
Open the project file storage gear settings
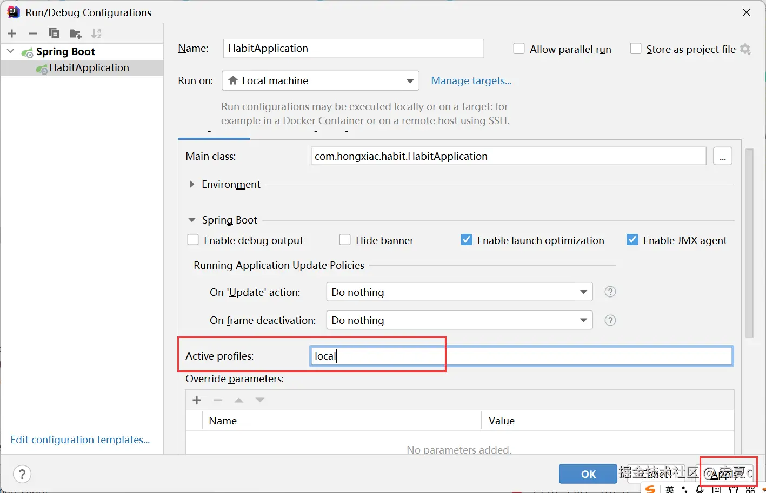pyautogui.click(x=745, y=49)
